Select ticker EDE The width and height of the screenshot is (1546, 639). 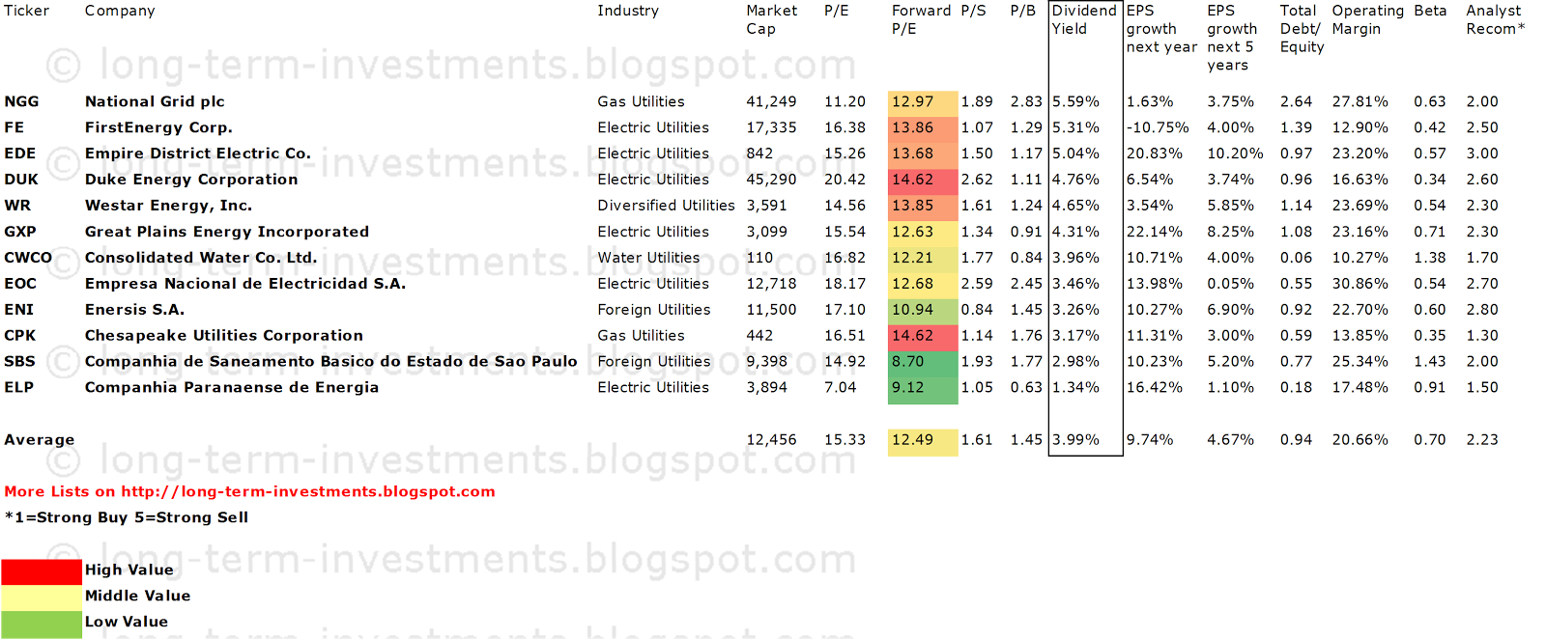tap(20, 153)
